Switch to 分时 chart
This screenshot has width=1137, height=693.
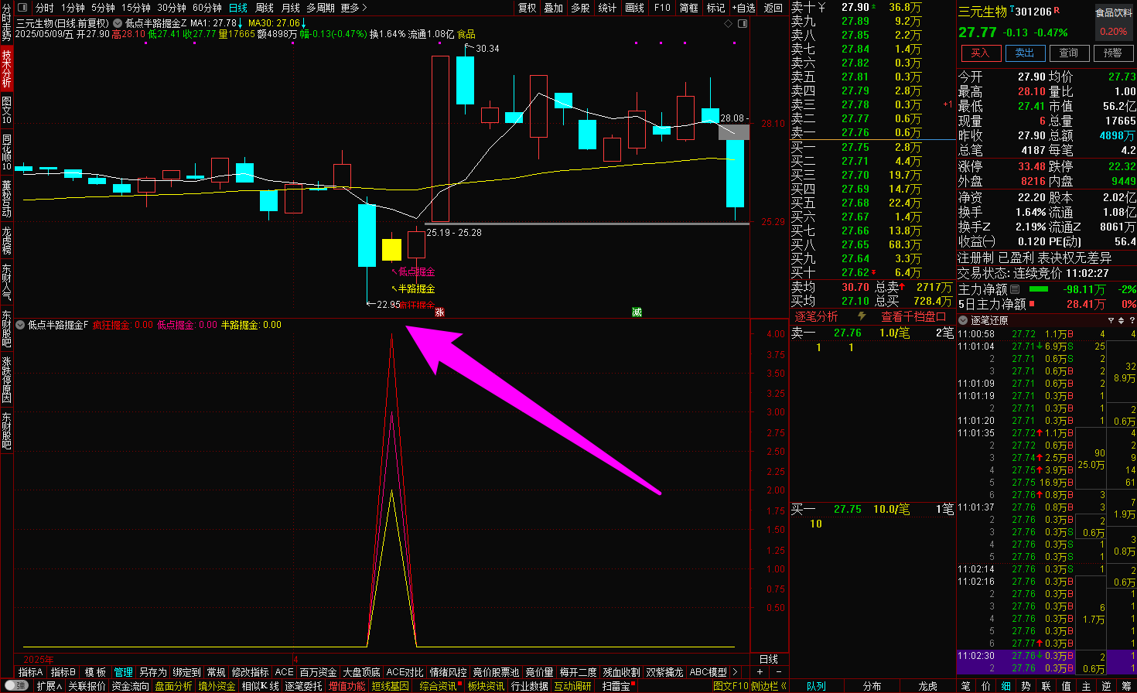(45, 8)
